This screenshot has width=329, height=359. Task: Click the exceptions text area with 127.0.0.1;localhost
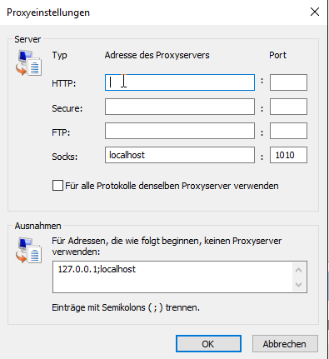click(x=172, y=277)
